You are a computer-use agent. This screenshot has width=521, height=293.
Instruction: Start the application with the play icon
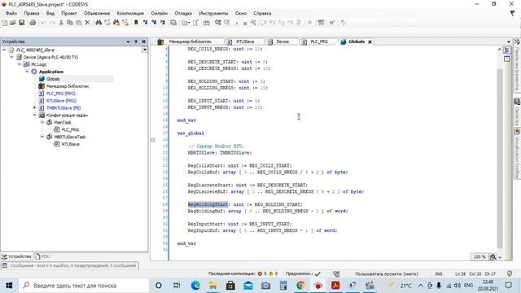pos(237,23)
